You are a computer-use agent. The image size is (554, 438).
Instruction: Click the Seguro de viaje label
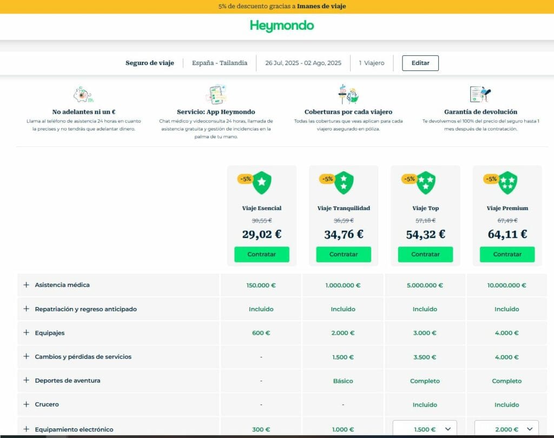150,63
